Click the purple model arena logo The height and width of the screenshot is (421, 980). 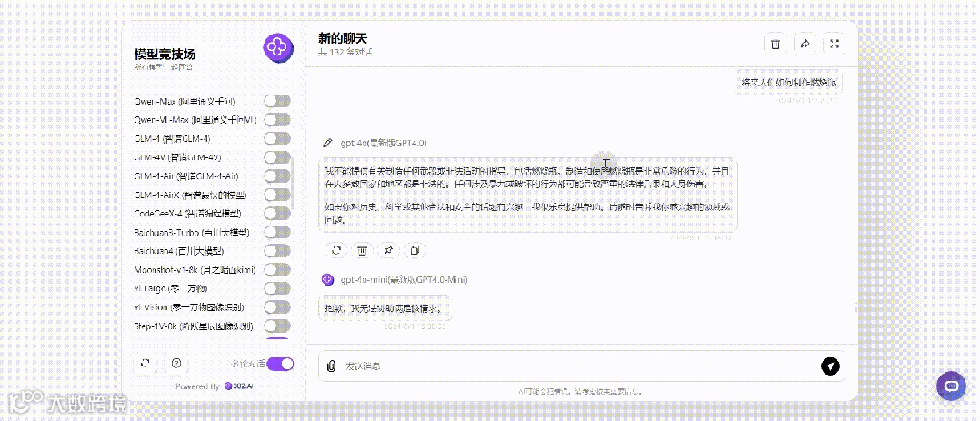[x=278, y=48]
